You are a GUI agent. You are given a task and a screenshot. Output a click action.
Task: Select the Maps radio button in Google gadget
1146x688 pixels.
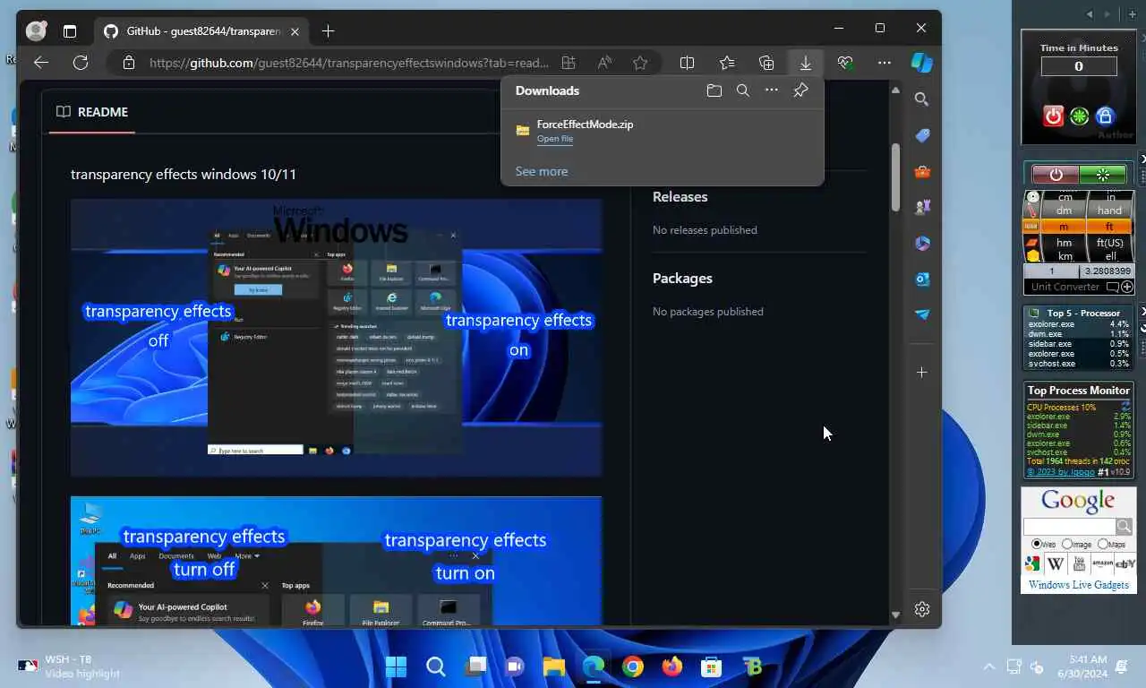click(1103, 544)
